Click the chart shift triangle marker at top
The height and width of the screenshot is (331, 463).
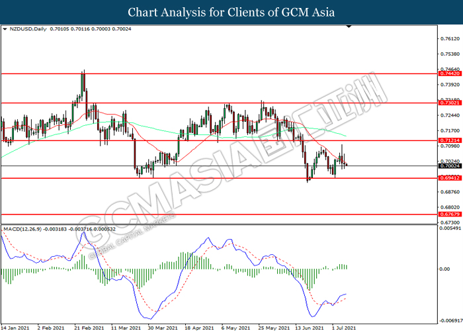349,26
